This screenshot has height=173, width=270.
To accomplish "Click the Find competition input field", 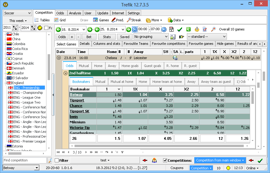I will click(24, 161).
